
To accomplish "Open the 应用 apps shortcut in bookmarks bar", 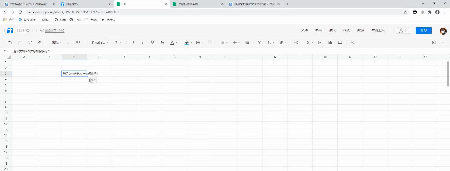I will pos(9,20).
